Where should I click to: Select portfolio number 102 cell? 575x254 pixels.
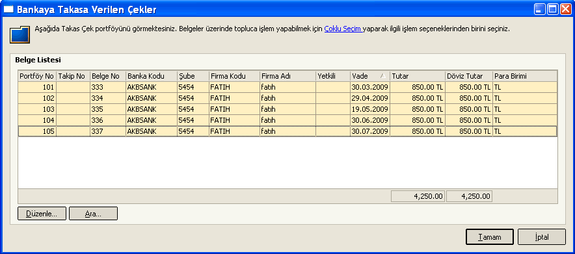click(37, 98)
